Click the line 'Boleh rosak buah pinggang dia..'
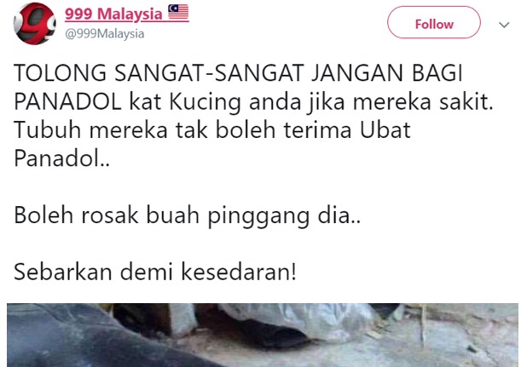Image resolution: width=521 pixels, height=367 pixels. [187, 216]
